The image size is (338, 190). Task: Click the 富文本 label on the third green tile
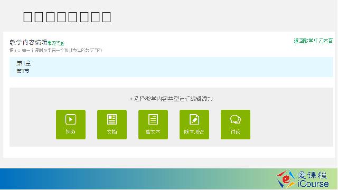coord(153,131)
